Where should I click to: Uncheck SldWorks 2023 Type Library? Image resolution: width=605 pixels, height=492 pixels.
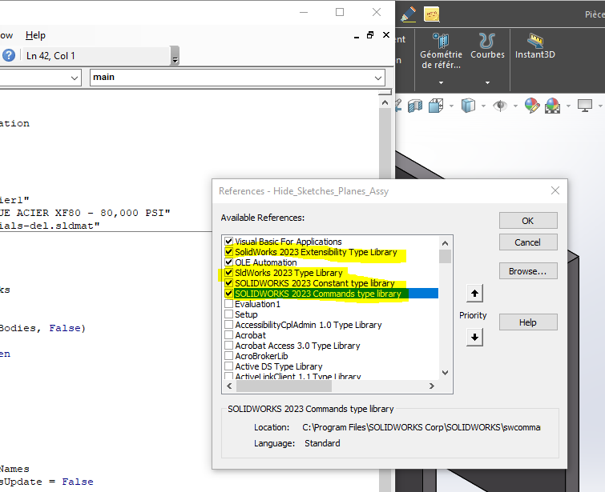(x=229, y=273)
